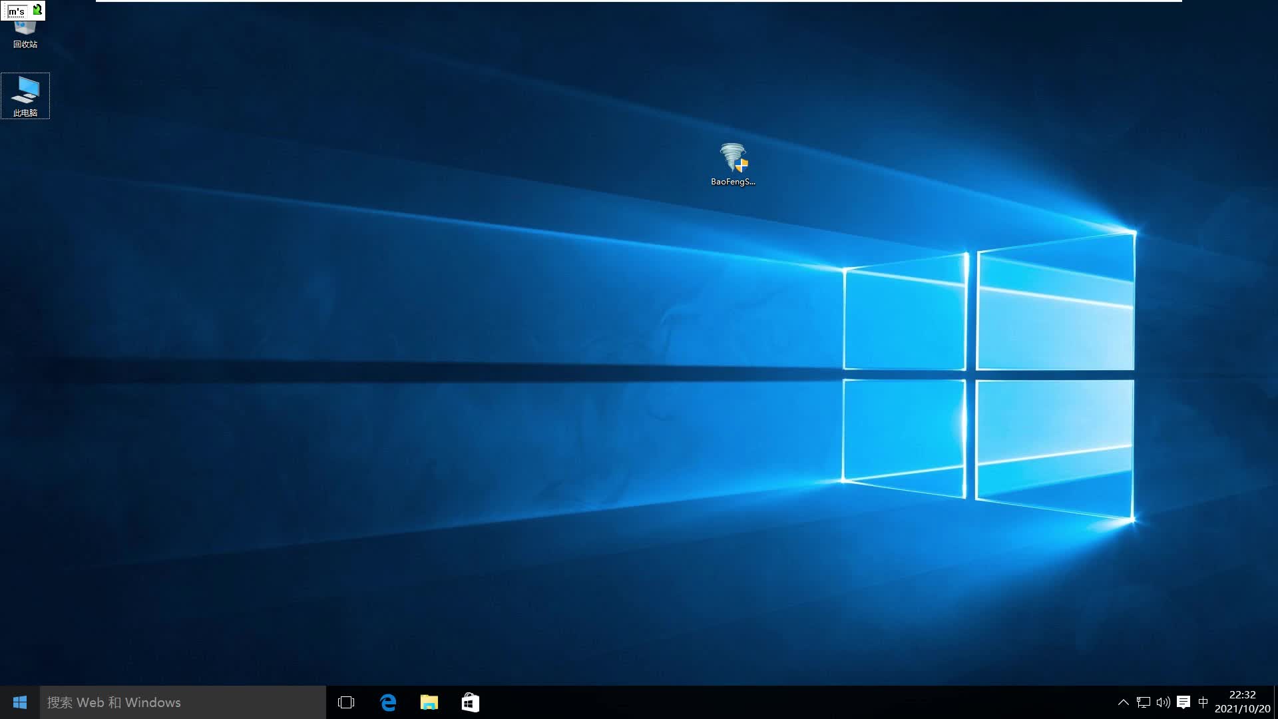Image resolution: width=1278 pixels, height=719 pixels.
Task: Expand hidden tray icons with the chevron
Action: tap(1123, 702)
